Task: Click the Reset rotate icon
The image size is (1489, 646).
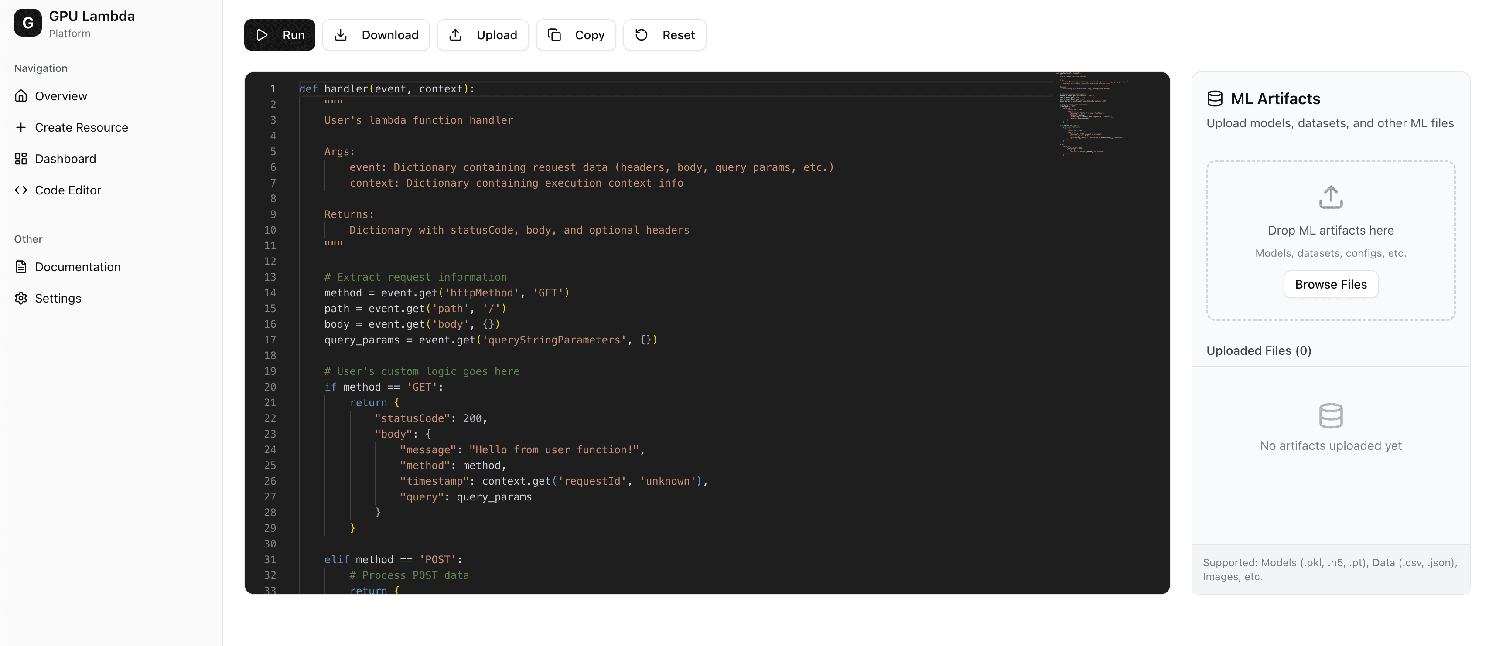Action: click(642, 35)
